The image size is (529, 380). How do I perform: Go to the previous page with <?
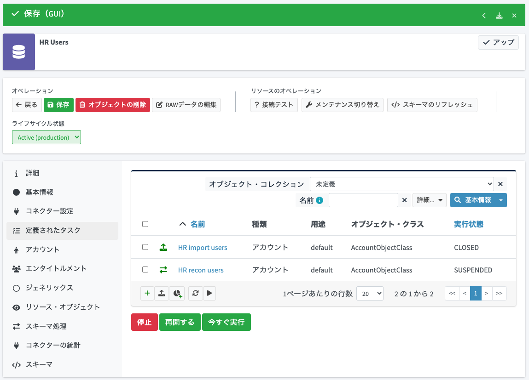[465, 294]
